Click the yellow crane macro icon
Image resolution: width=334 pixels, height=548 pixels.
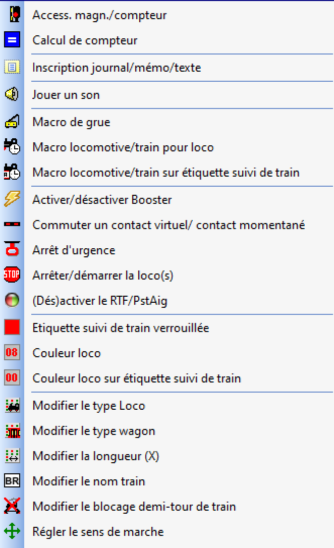coord(12,122)
